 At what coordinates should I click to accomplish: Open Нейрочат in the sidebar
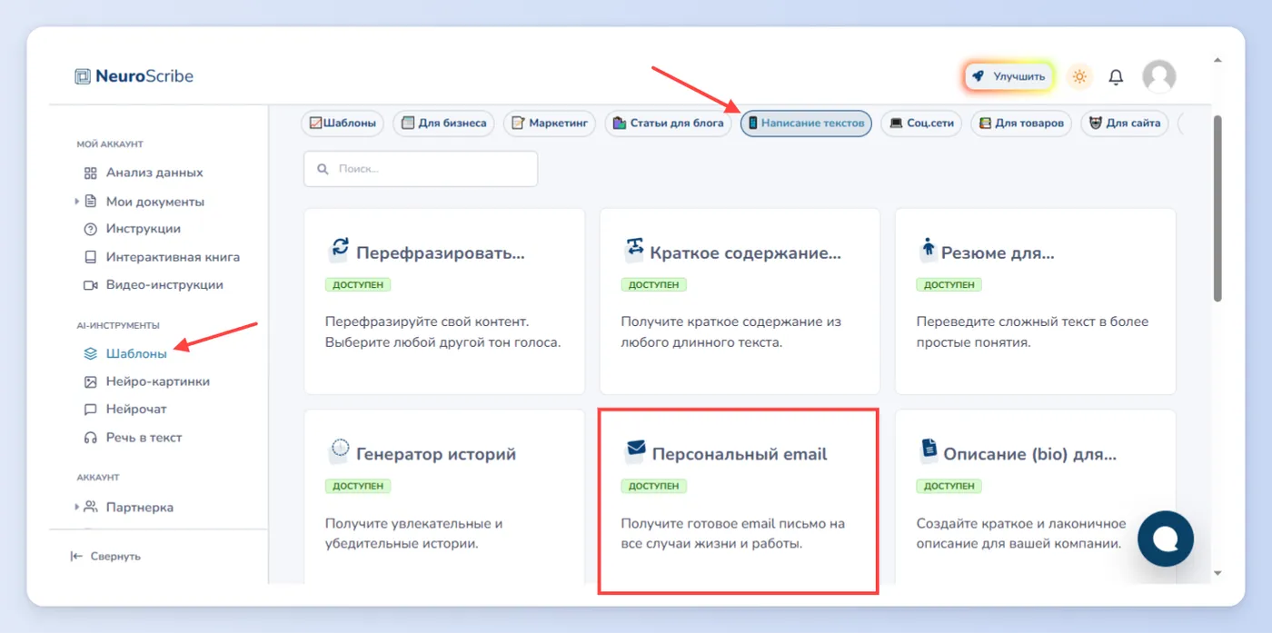click(136, 410)
